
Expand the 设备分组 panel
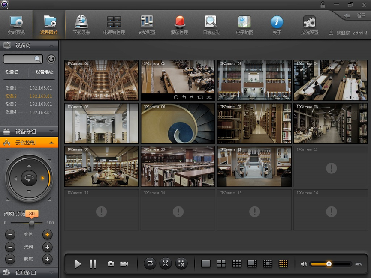point(29,132)
